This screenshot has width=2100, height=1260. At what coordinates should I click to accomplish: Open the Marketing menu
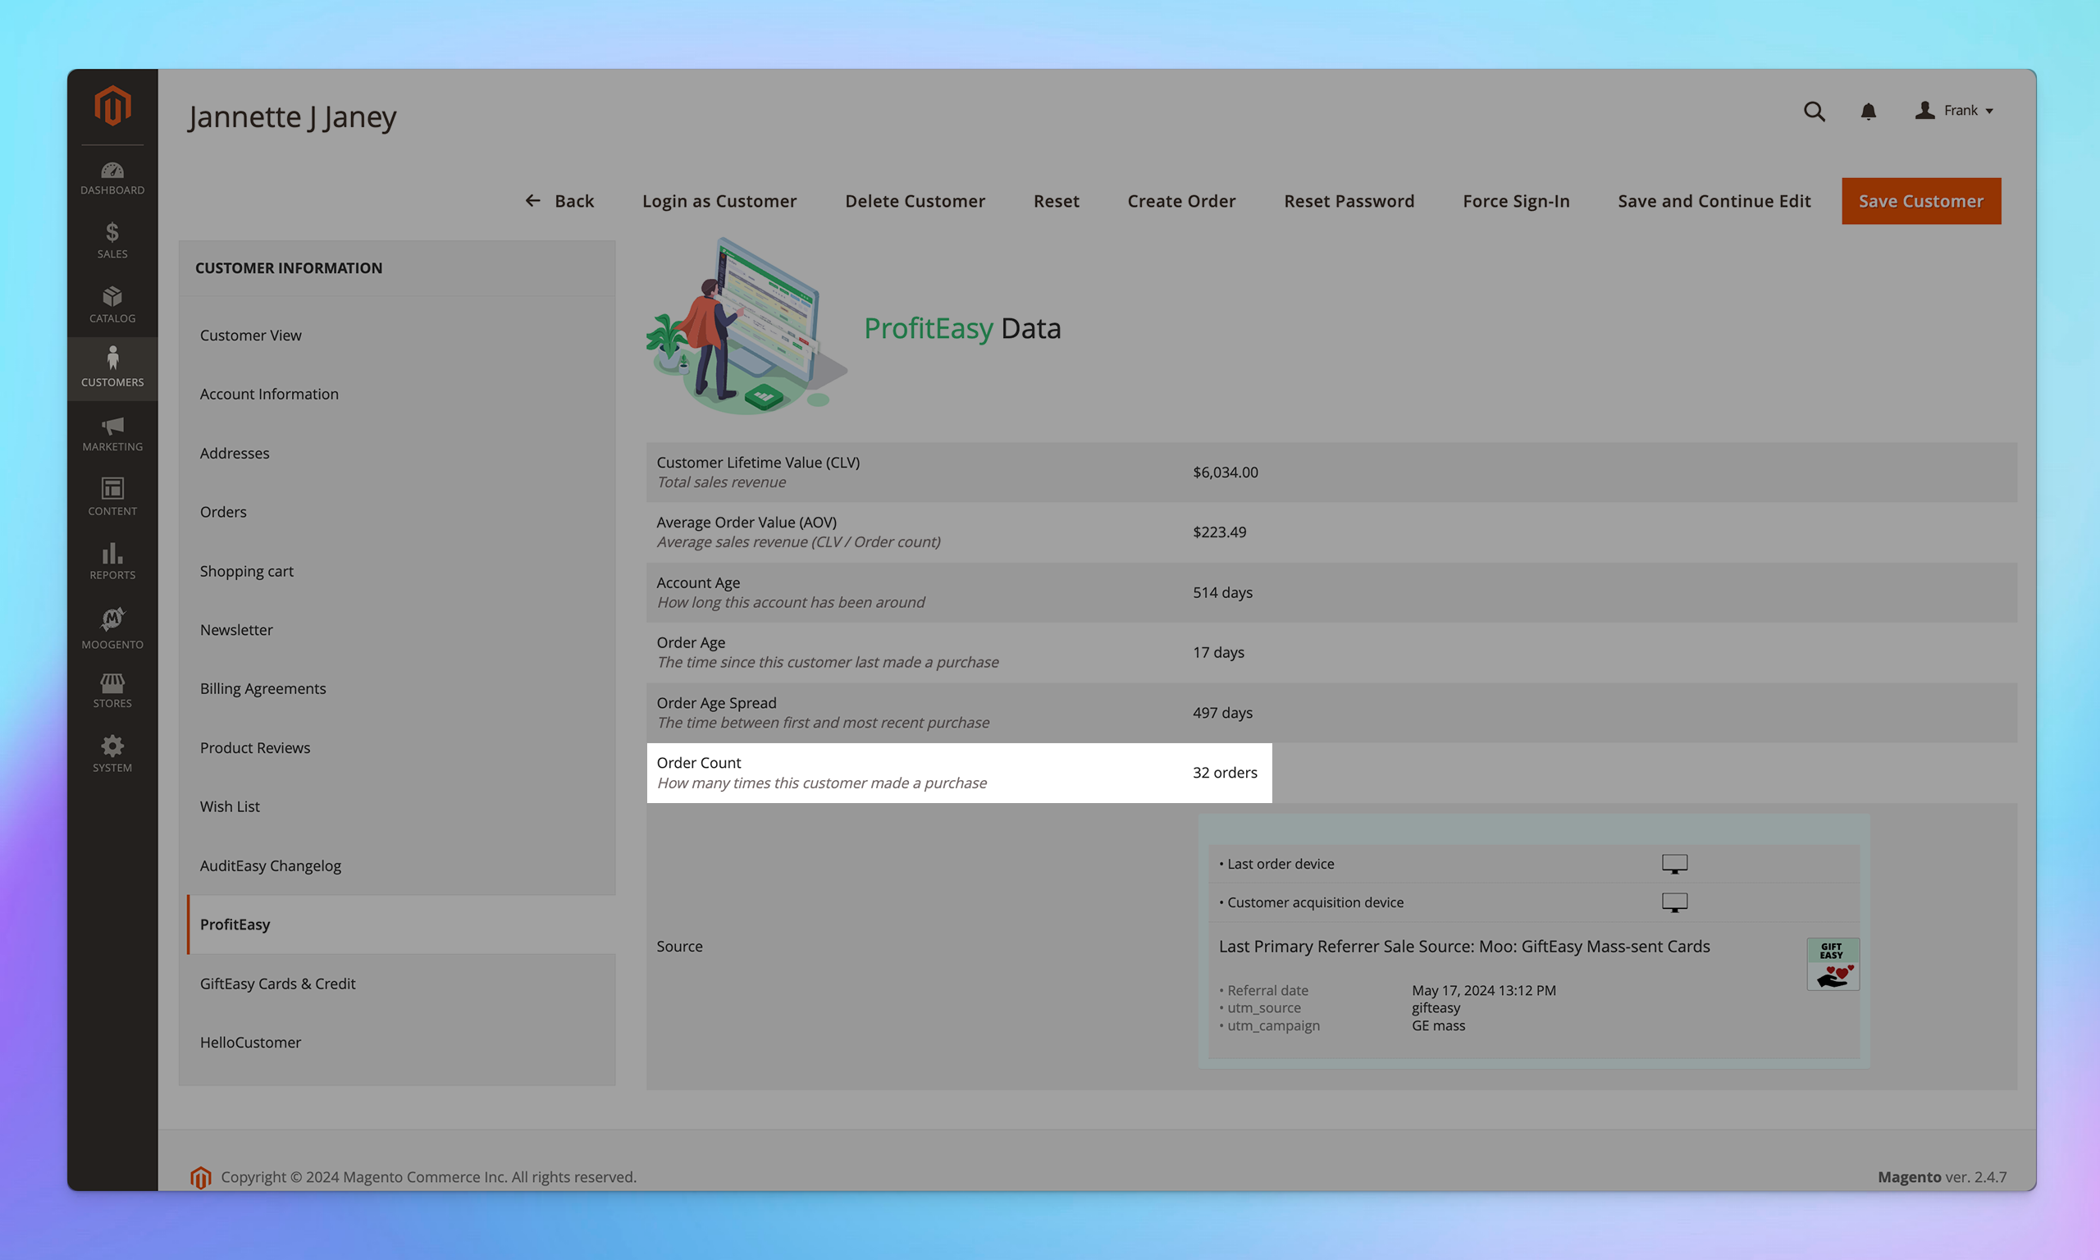[x=112, y=433]
